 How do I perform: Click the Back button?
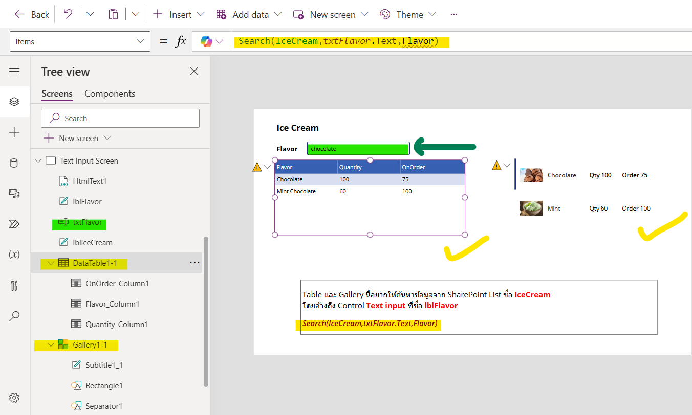(31, 14)
